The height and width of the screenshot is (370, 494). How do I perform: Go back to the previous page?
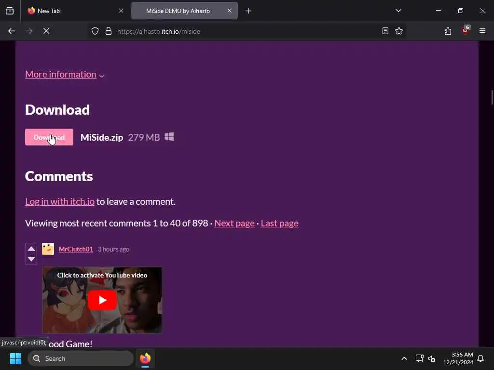pyautogui.click(x=12, y=31)
